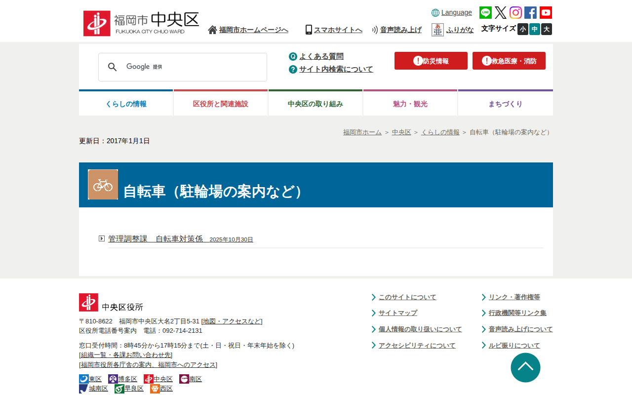The width and height of the screenshot is (632, 395).
Task: Click the bicycle icon in the page heading
Action: [103, 185]
